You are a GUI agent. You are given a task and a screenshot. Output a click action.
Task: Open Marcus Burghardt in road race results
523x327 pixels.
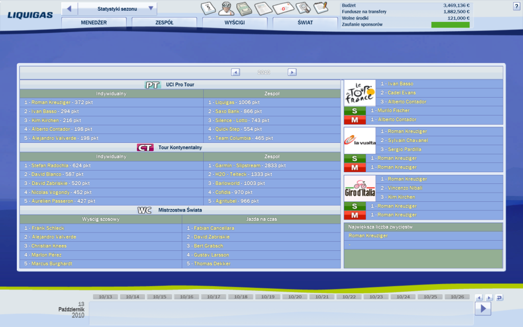pos(52,264)
